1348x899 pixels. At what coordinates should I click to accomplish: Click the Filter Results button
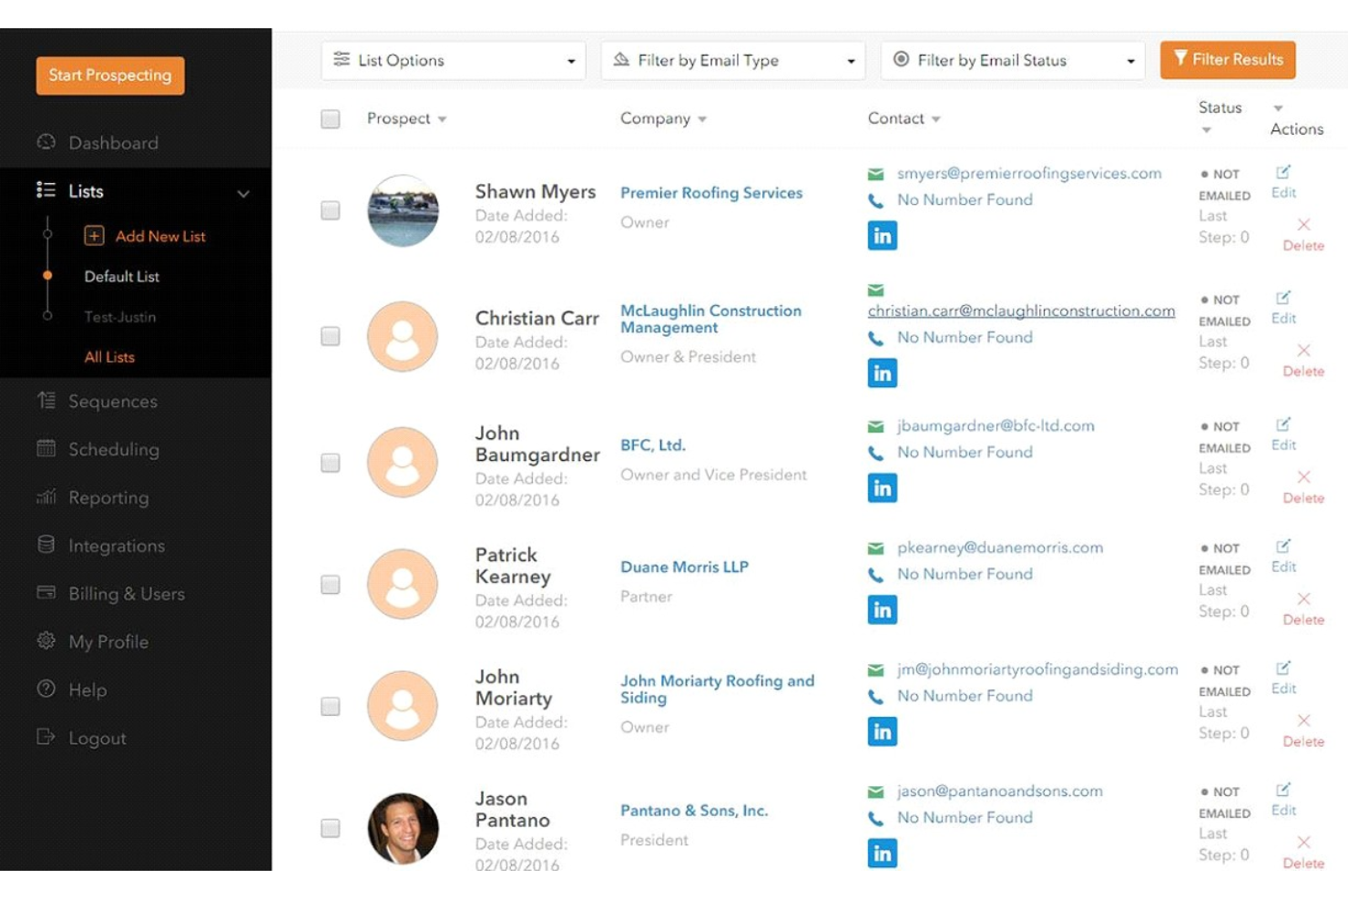[1228, 60]
